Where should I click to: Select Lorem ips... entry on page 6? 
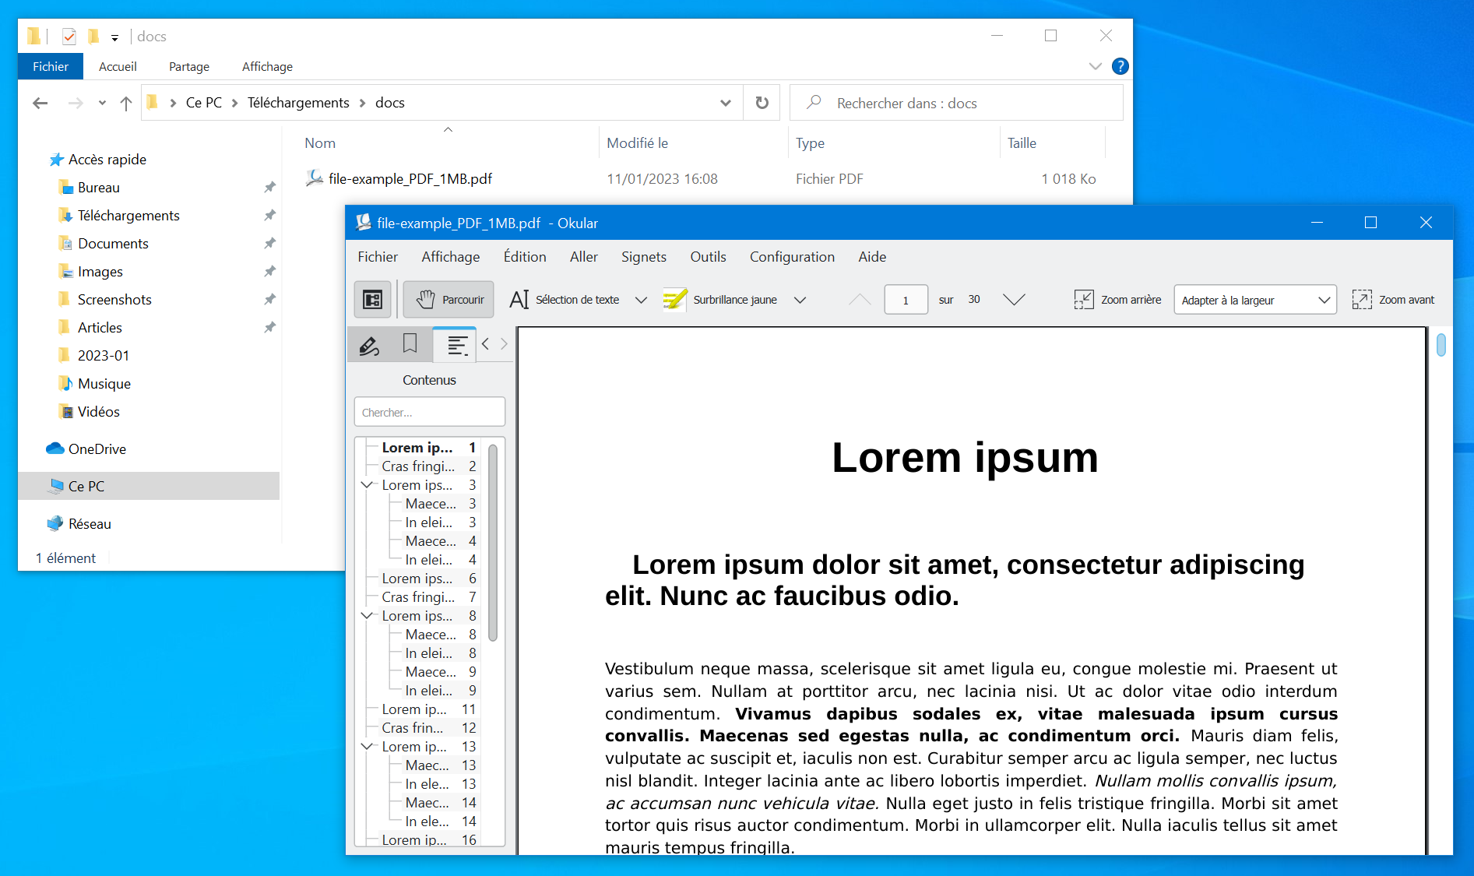coord(427,579)
